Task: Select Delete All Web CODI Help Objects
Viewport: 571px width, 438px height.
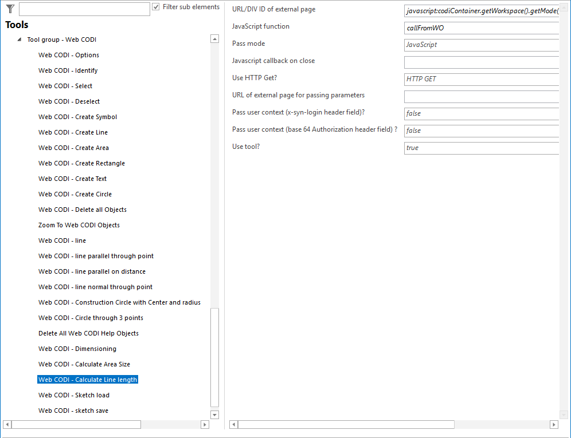Action: click(x=88, y=333)
